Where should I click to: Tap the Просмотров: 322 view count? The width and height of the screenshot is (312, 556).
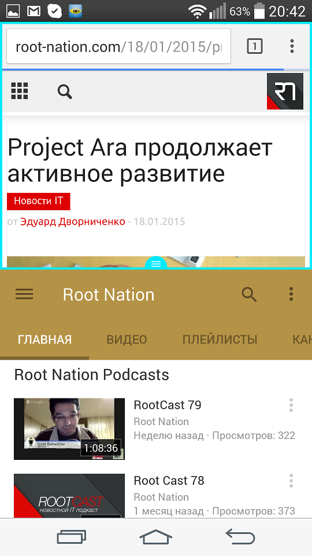pos(254,436)
